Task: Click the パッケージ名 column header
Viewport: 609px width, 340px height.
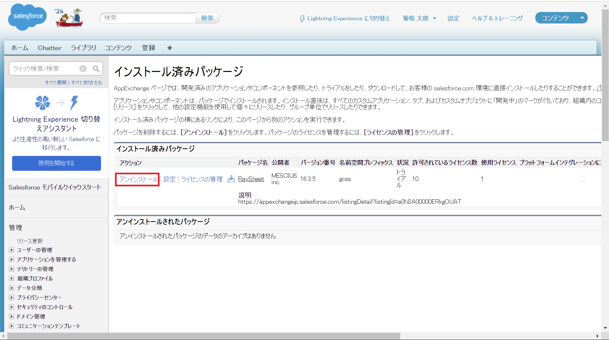Action: click(x=253, y=163)
